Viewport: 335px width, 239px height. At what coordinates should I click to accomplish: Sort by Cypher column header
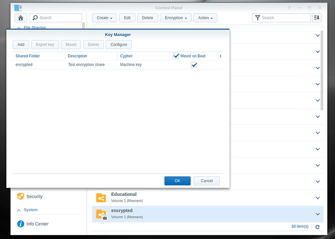coord(143,56)
